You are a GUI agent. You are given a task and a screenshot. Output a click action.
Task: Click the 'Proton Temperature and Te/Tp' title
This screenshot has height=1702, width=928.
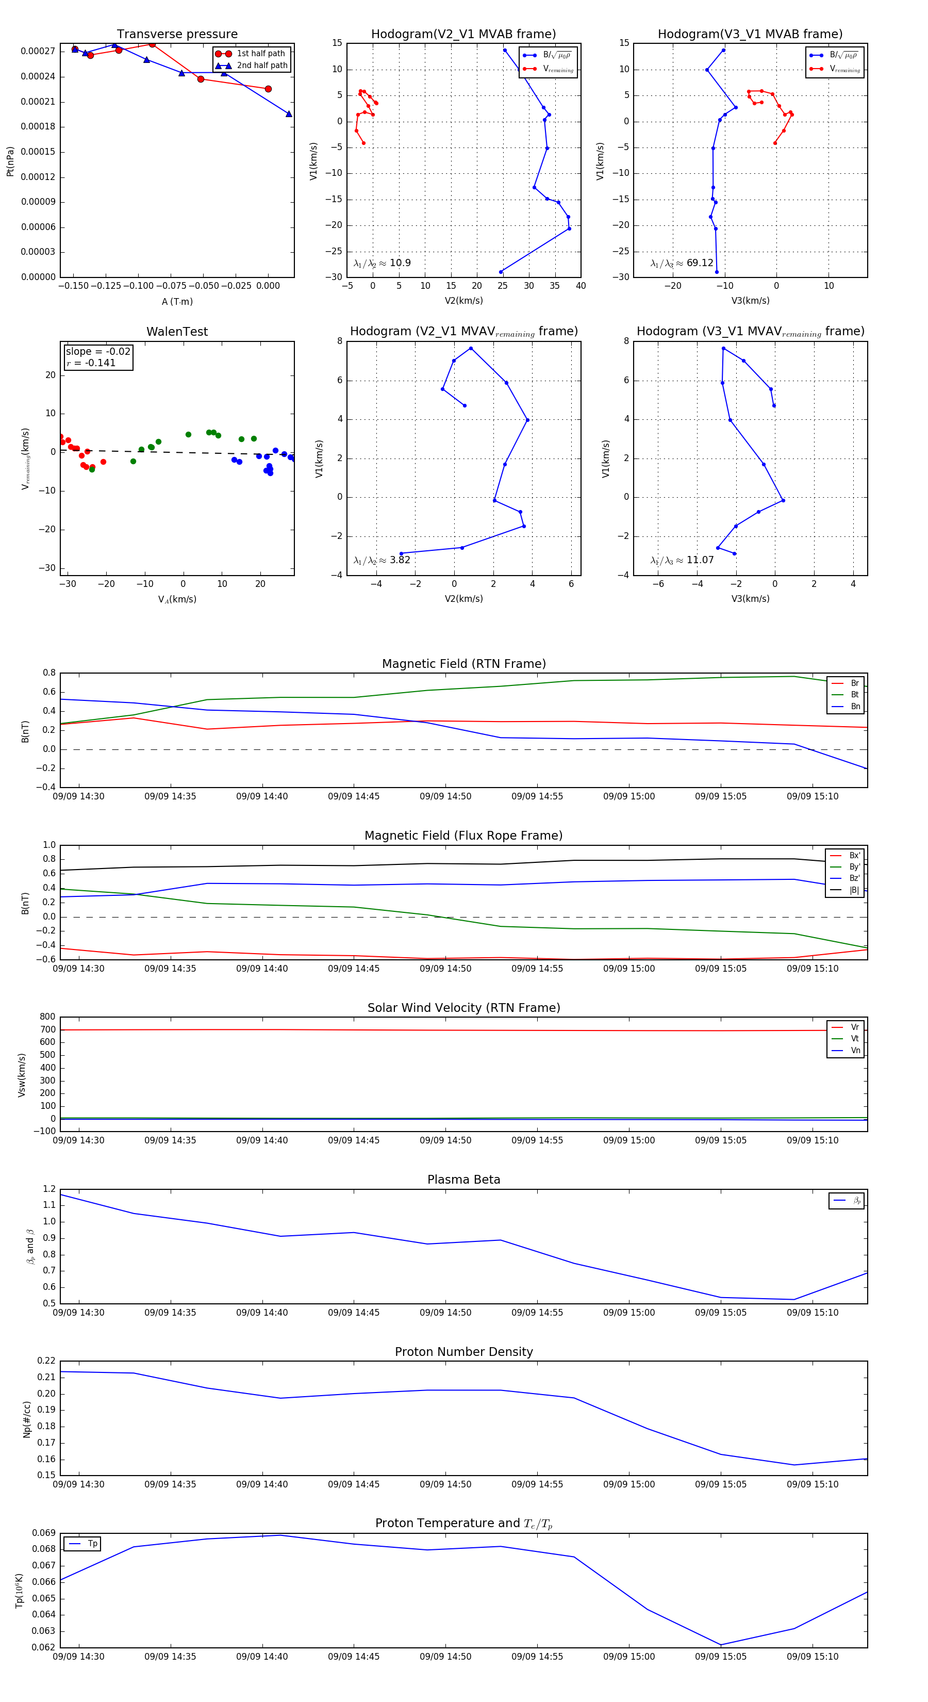[463, 1523]
